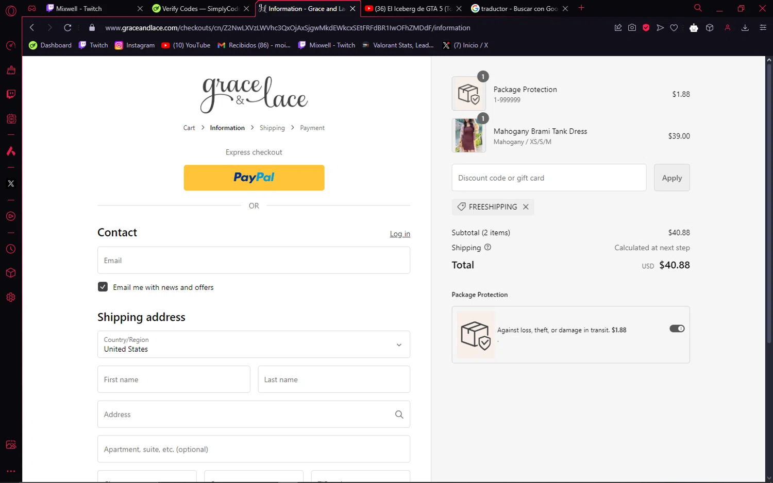The width and height of the screenshot is (773, 483).
Task: Open Twitch bookmark in bookmarks bar
Action: (93, 45)
